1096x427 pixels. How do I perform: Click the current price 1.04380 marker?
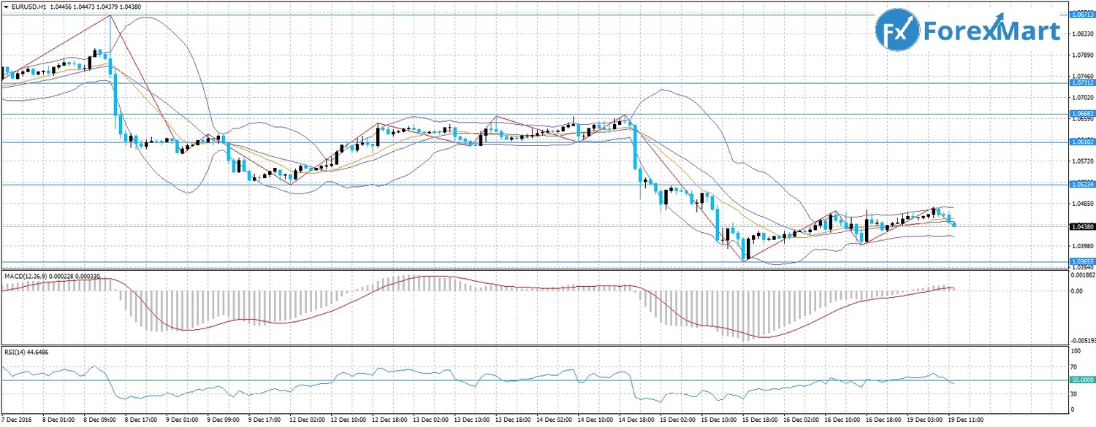[1081, 226]
